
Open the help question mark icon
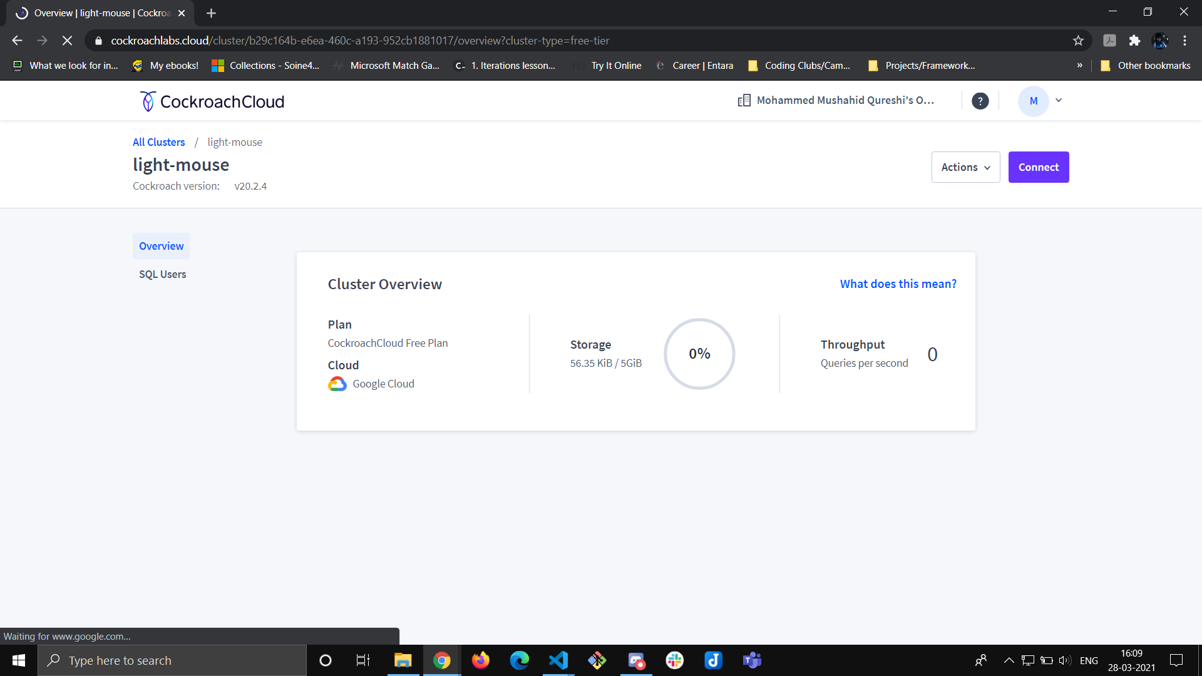980,101
